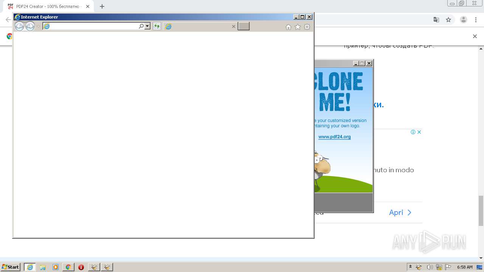This screenshot has width=484, height=272.
Task: Close the Internet Explorer tab
Action: [x=233, y=26]
